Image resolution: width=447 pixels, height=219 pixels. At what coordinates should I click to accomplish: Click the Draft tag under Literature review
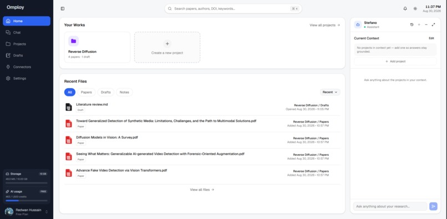pyautogui.click(x=80, y=110)
